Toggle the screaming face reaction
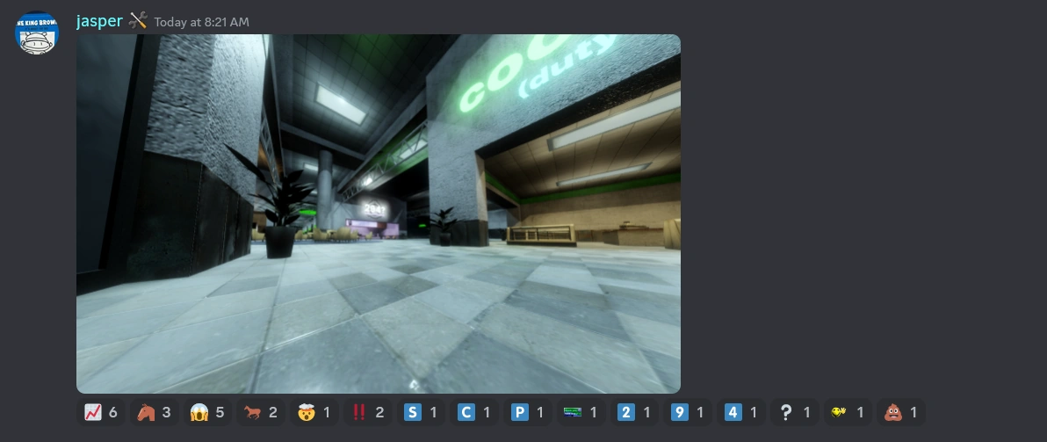1047x442 pixels. 207,413
